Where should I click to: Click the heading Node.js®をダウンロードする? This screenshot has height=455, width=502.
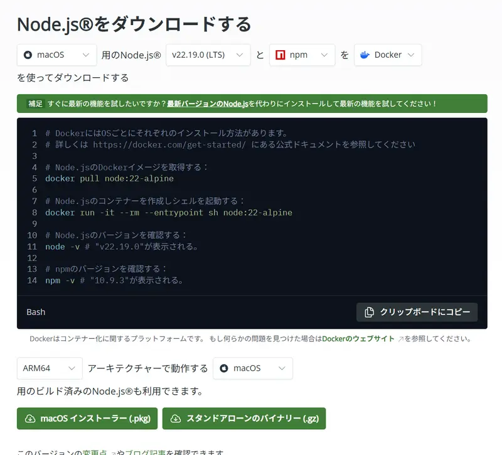[134, 24]
